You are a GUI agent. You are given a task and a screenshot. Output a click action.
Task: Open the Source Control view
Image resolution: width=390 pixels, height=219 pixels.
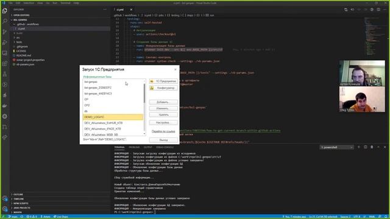5,32
